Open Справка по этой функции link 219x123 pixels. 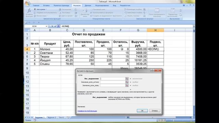[x=87, y=111]
